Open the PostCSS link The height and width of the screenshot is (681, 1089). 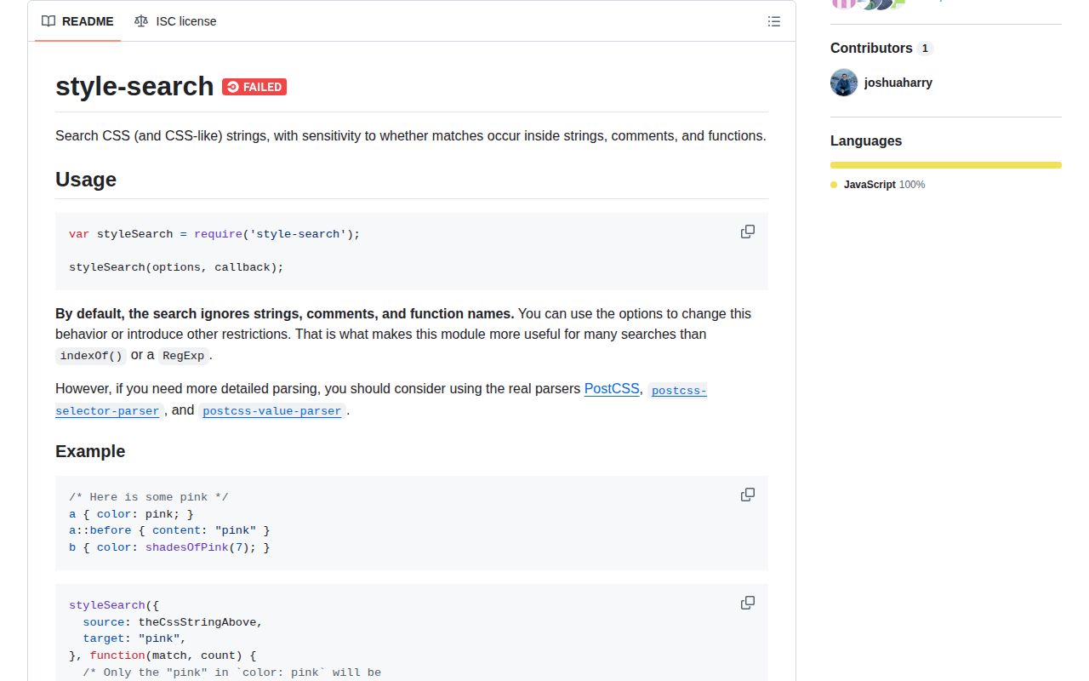(612, 388)
